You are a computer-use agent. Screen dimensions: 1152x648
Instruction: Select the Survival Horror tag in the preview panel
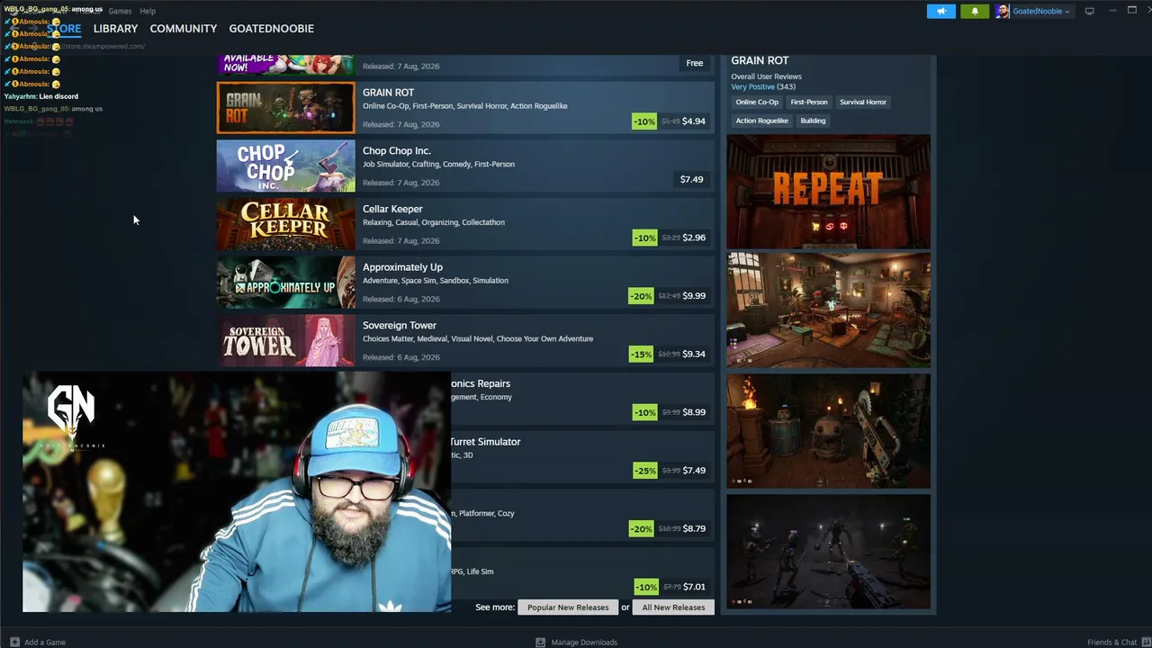[x=863, y=102]
